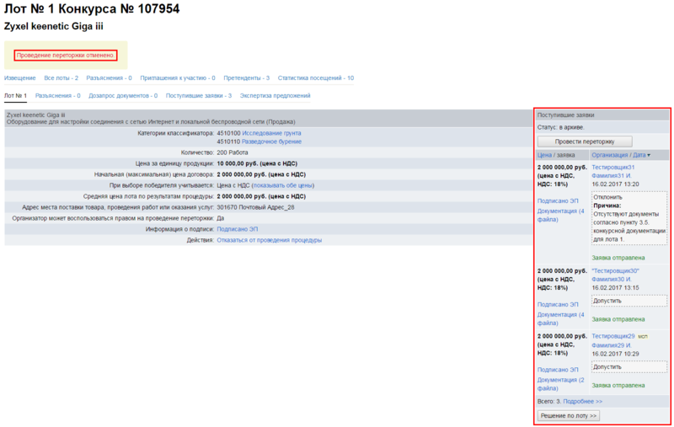Open the Поступившие заявки - 3 subtab

click(x=199, y=96)
